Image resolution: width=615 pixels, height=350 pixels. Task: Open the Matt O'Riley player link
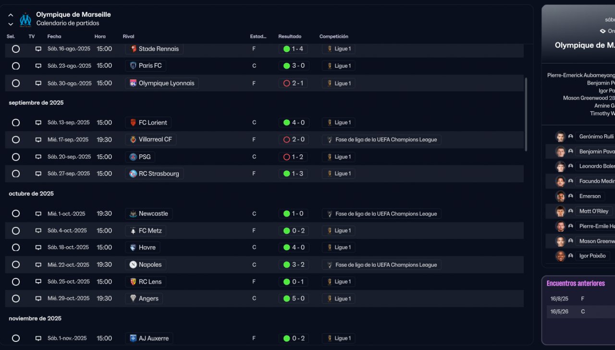click(x=593, y=211)
